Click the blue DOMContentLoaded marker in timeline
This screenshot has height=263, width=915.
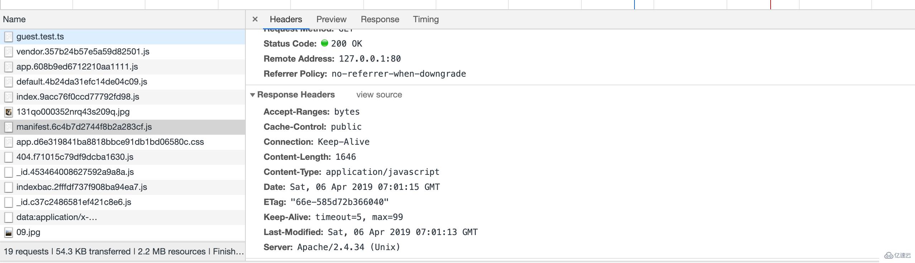(x=634, y=5)
